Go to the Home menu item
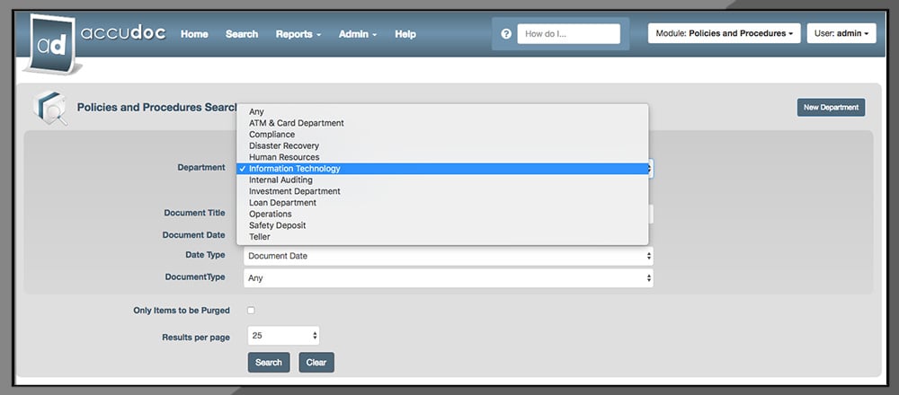Viewport: 899px width, 395px height. tap(194, 34)
